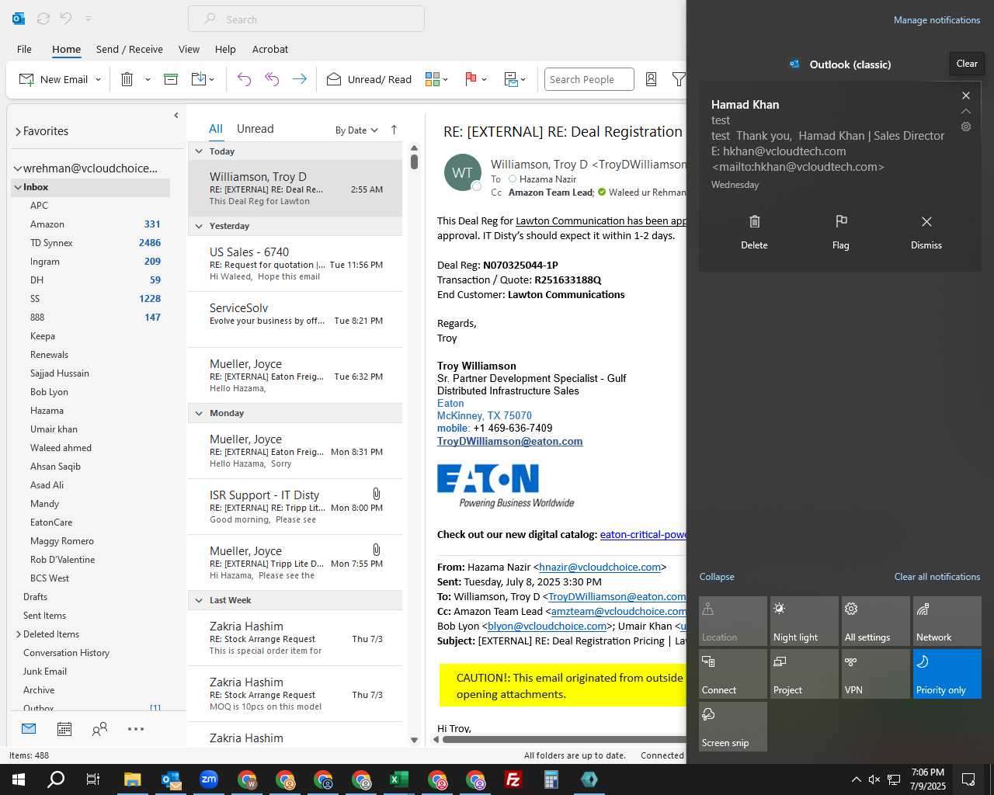Switch to Mail view at navigation bottom
Image resolution: width=994 pixels, height=795 pixels.
tap(29, 729)
